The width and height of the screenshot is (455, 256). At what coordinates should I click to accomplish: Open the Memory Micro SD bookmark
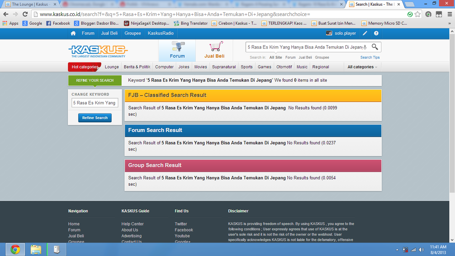point(384,23)
